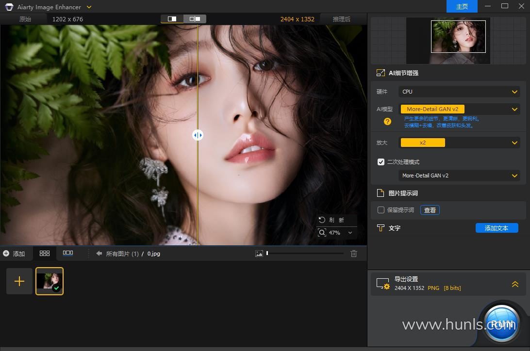The height and width of the screenshot is (351, 530).
Task: Delete image using the trash icon
Action: (354, 254)
